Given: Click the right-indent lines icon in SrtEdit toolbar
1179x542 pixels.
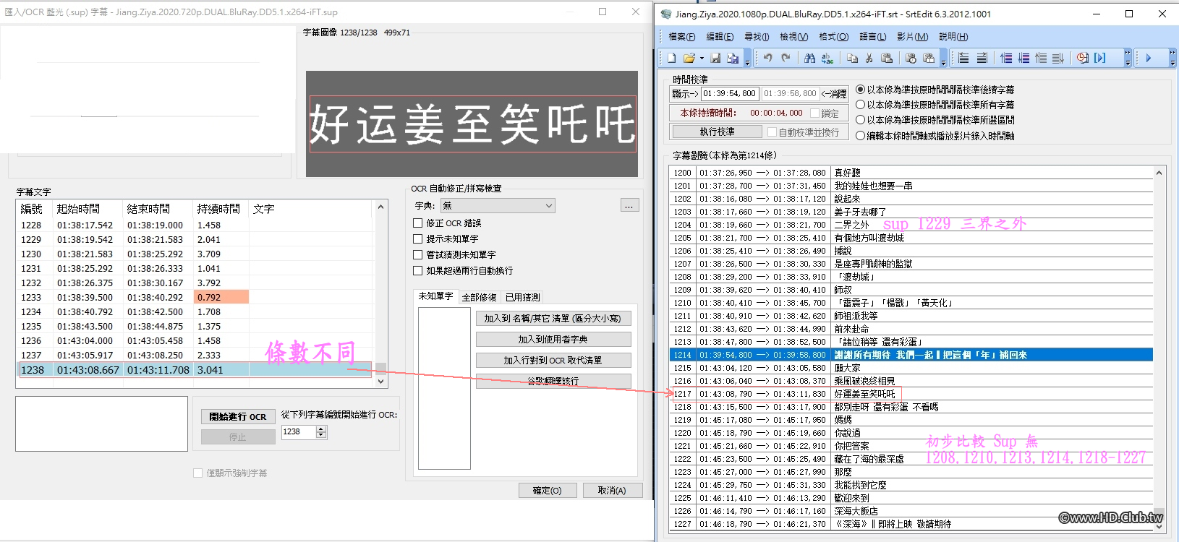Looking at the screenshot, I should pyautogui.click(x=982, y=58).
